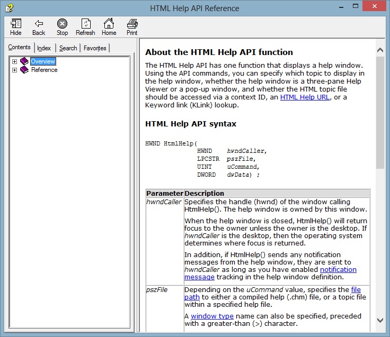Screen dimensions: 390x337
Task: Open the file path link
Action: [356, 289]
